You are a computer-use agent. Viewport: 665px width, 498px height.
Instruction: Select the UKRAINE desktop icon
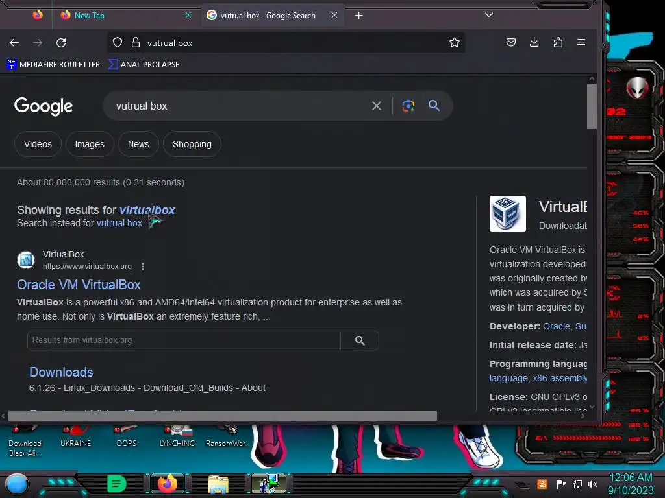coord(75,437)
